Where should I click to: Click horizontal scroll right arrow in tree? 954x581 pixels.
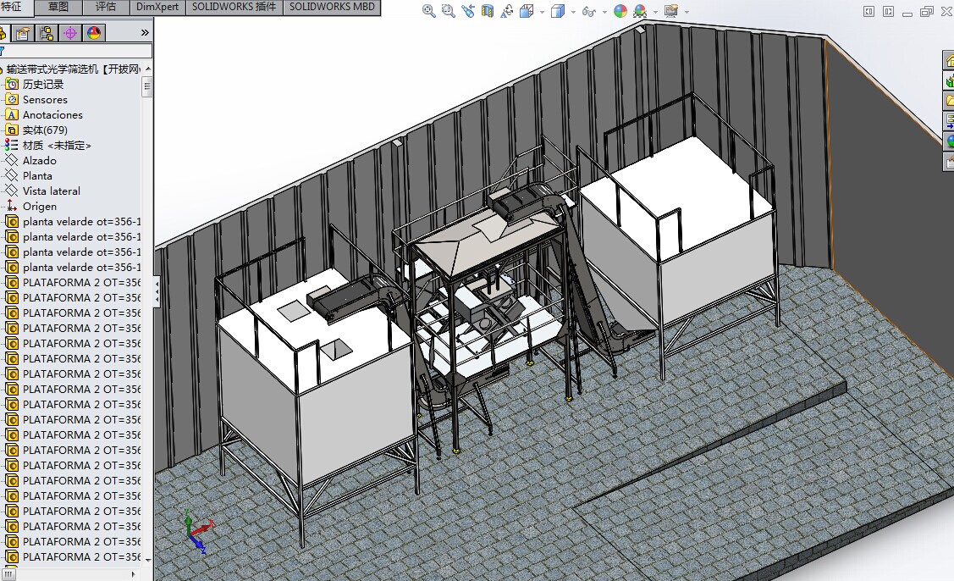tap(133, 573)
